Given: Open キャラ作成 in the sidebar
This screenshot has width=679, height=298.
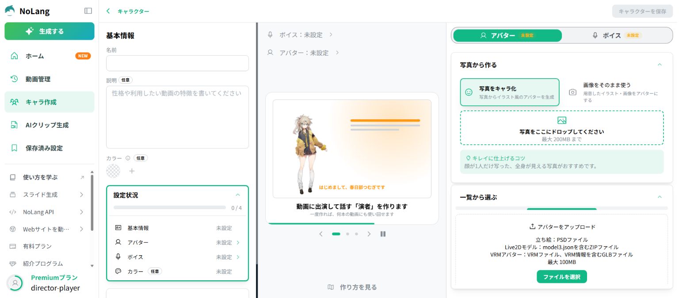Looking at the screenshot, I should pyautogui.click(x=50, y=102).
